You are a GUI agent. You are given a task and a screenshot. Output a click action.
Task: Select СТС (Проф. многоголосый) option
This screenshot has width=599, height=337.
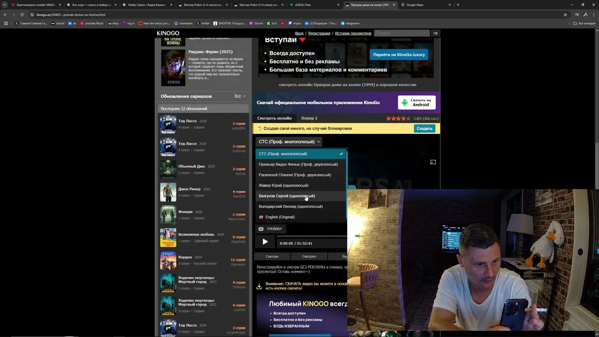(301, 154)
